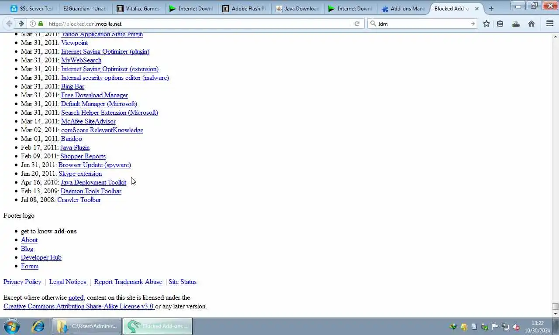Click the muted volume tray icon

516,327
